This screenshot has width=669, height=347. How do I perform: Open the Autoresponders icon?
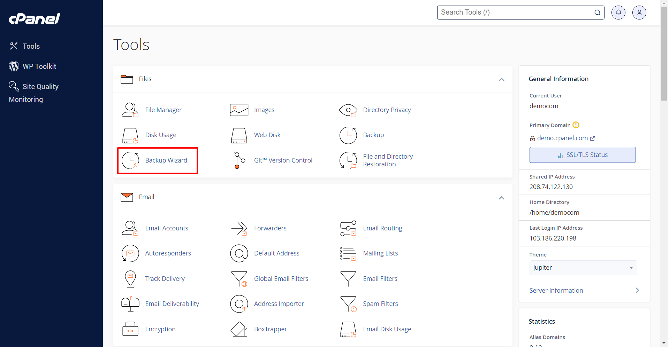(130, 253)
